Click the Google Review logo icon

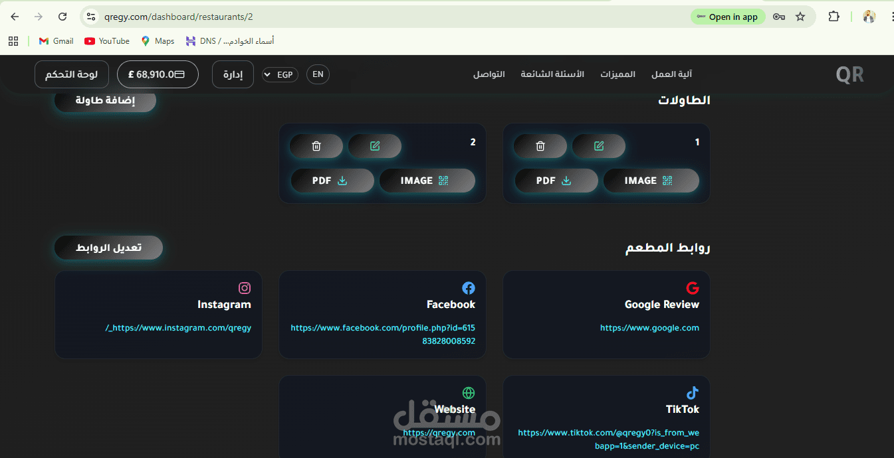pos(693,288)
